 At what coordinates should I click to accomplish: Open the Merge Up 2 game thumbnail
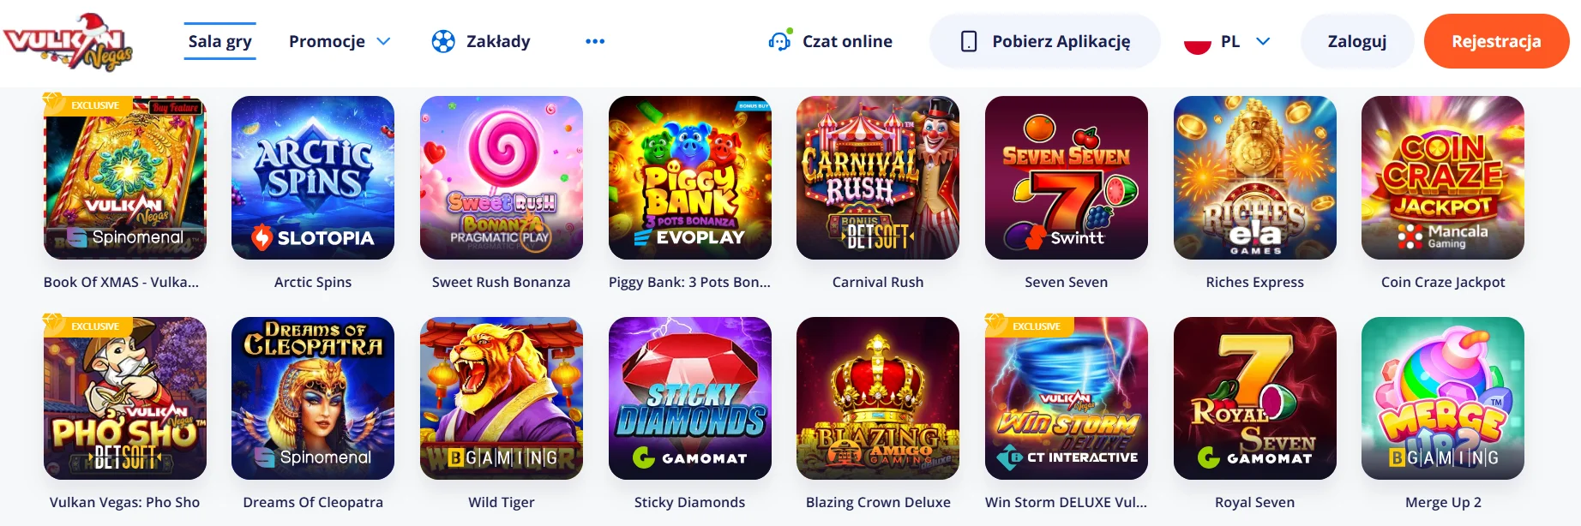click(1442, 397)
